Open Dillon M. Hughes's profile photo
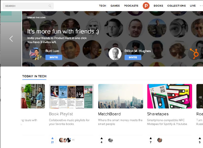 point(115,53)
